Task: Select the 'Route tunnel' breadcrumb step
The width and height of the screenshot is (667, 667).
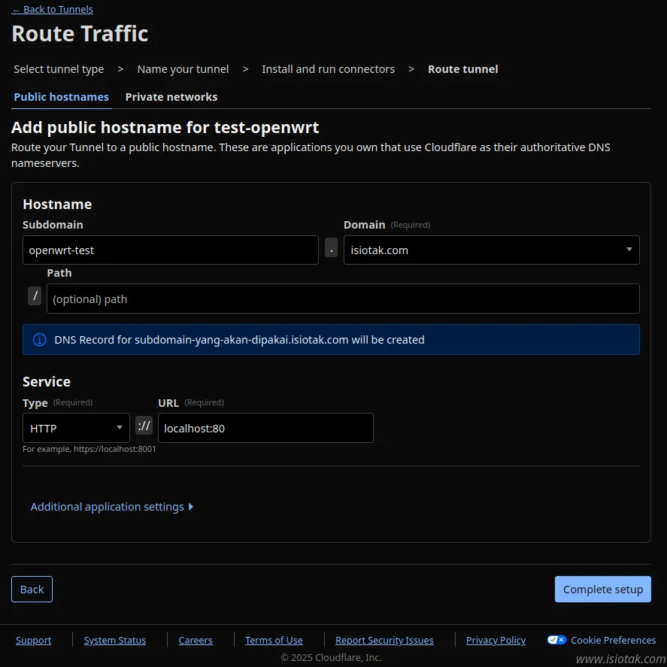Action: (x=462, y=69)
